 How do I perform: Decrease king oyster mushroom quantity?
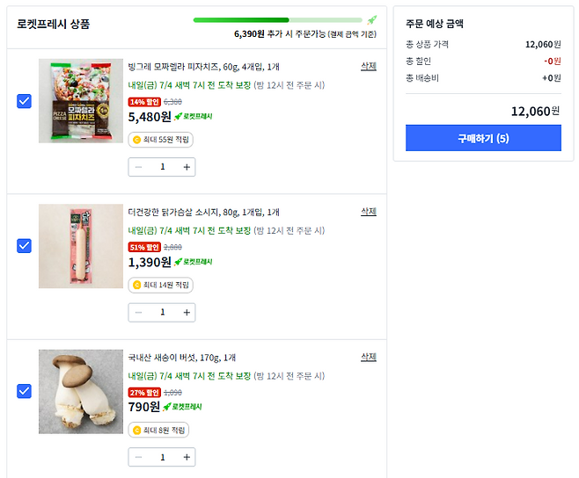point(138,457)
